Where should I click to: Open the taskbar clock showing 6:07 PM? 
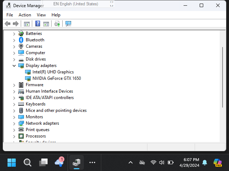(x=189, y=162)
